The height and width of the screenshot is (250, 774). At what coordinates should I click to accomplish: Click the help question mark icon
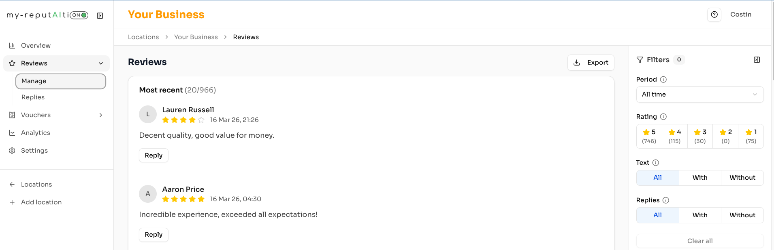point(714,15)
